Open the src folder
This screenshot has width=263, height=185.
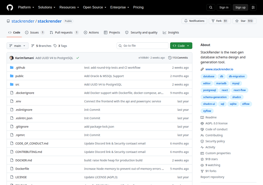click(17, 85)
